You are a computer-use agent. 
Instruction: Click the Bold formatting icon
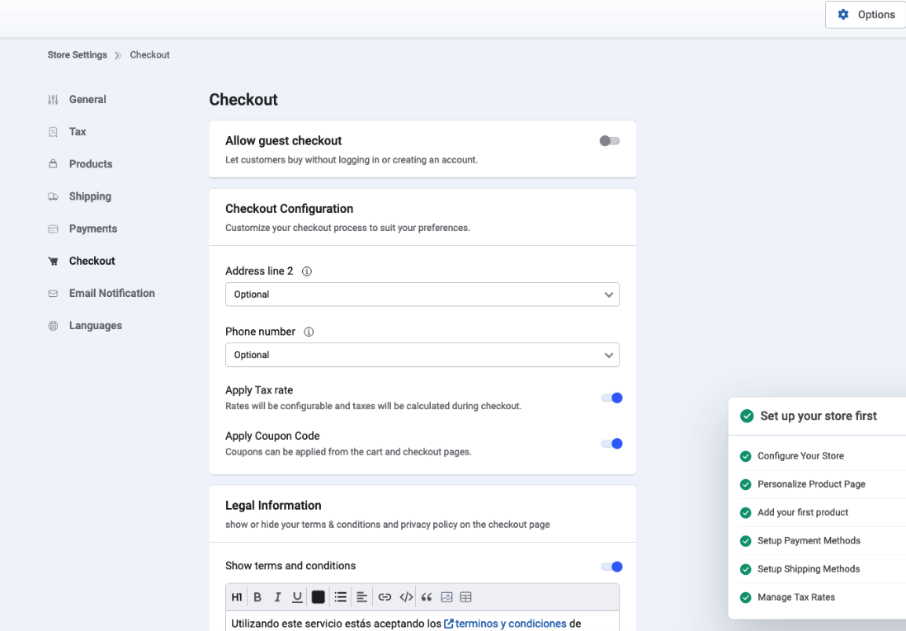pos(257,597)
